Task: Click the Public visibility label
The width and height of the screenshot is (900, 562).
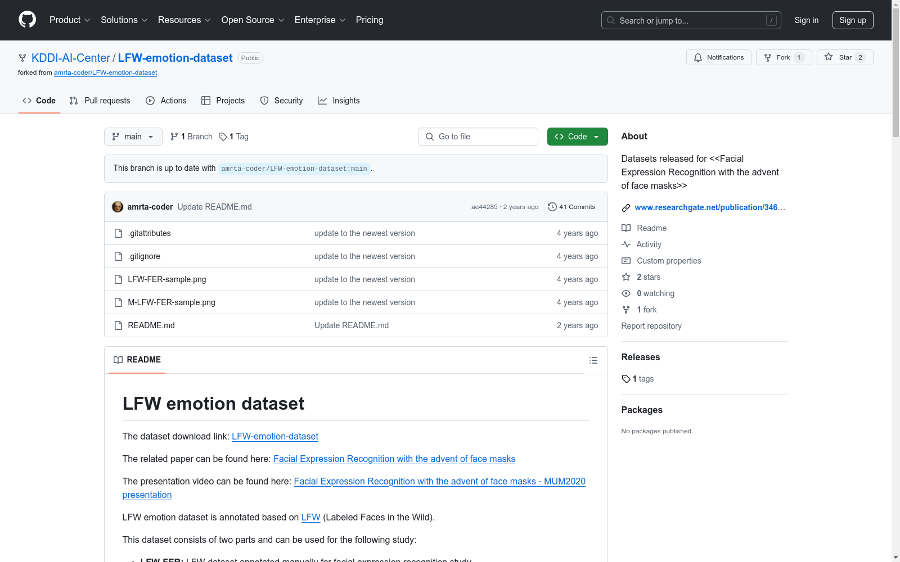Action: tap(250, 58)
